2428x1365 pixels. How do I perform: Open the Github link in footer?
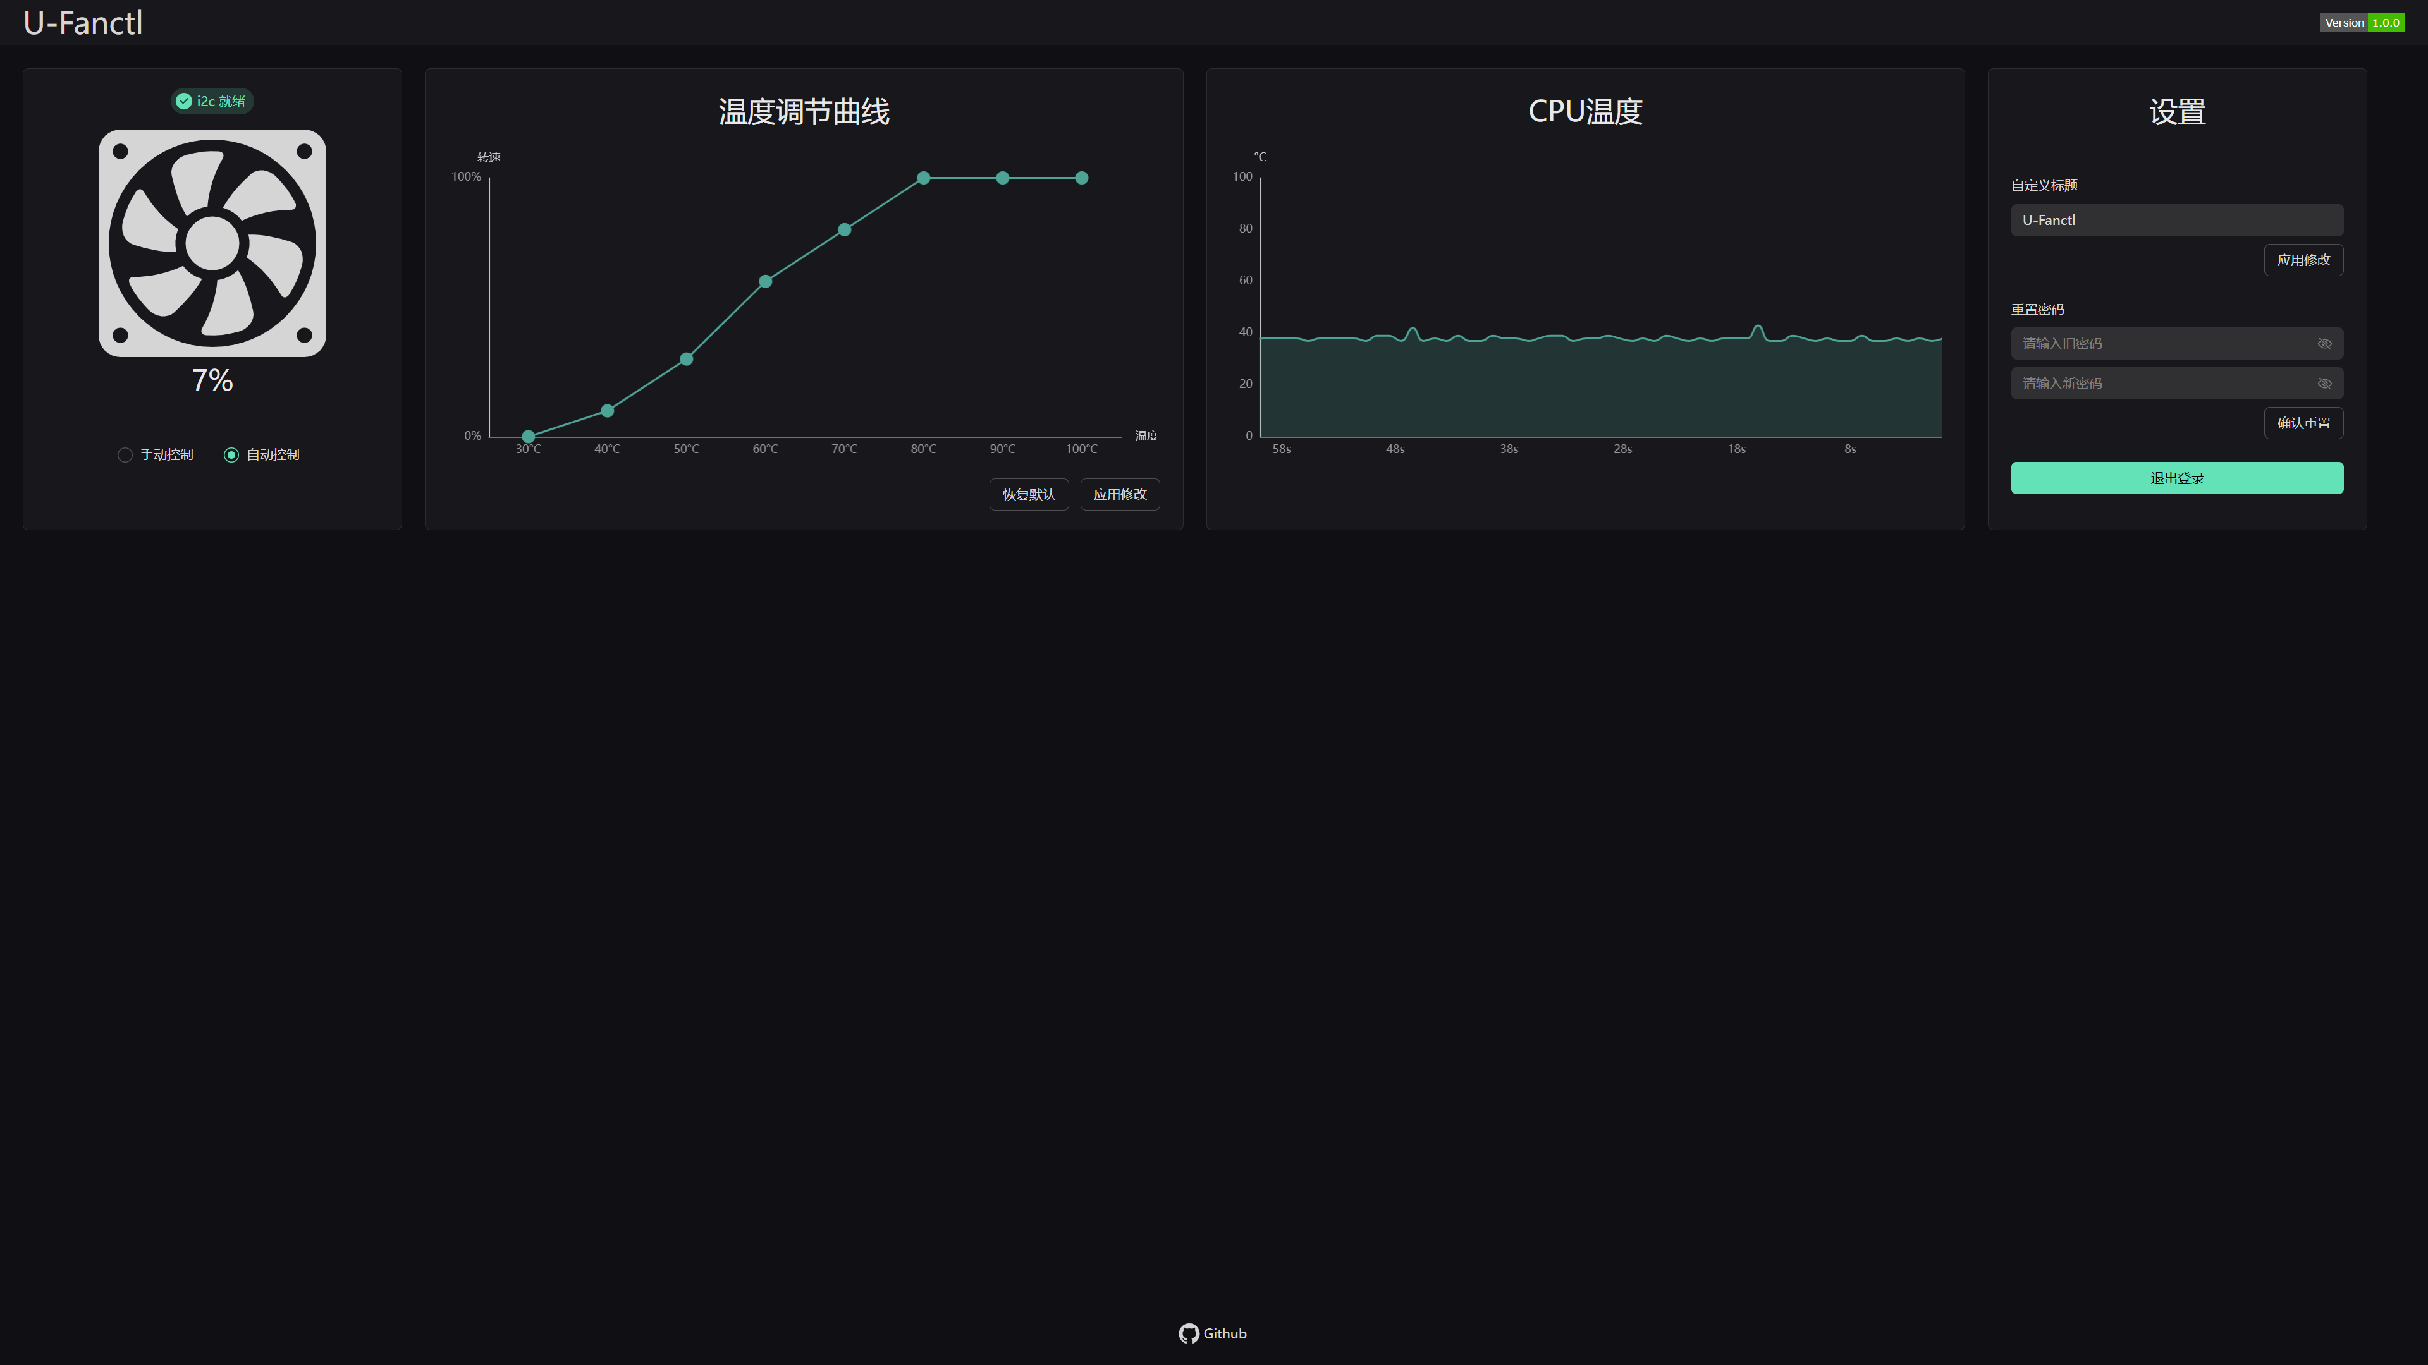click(x=1213, y=1333)
